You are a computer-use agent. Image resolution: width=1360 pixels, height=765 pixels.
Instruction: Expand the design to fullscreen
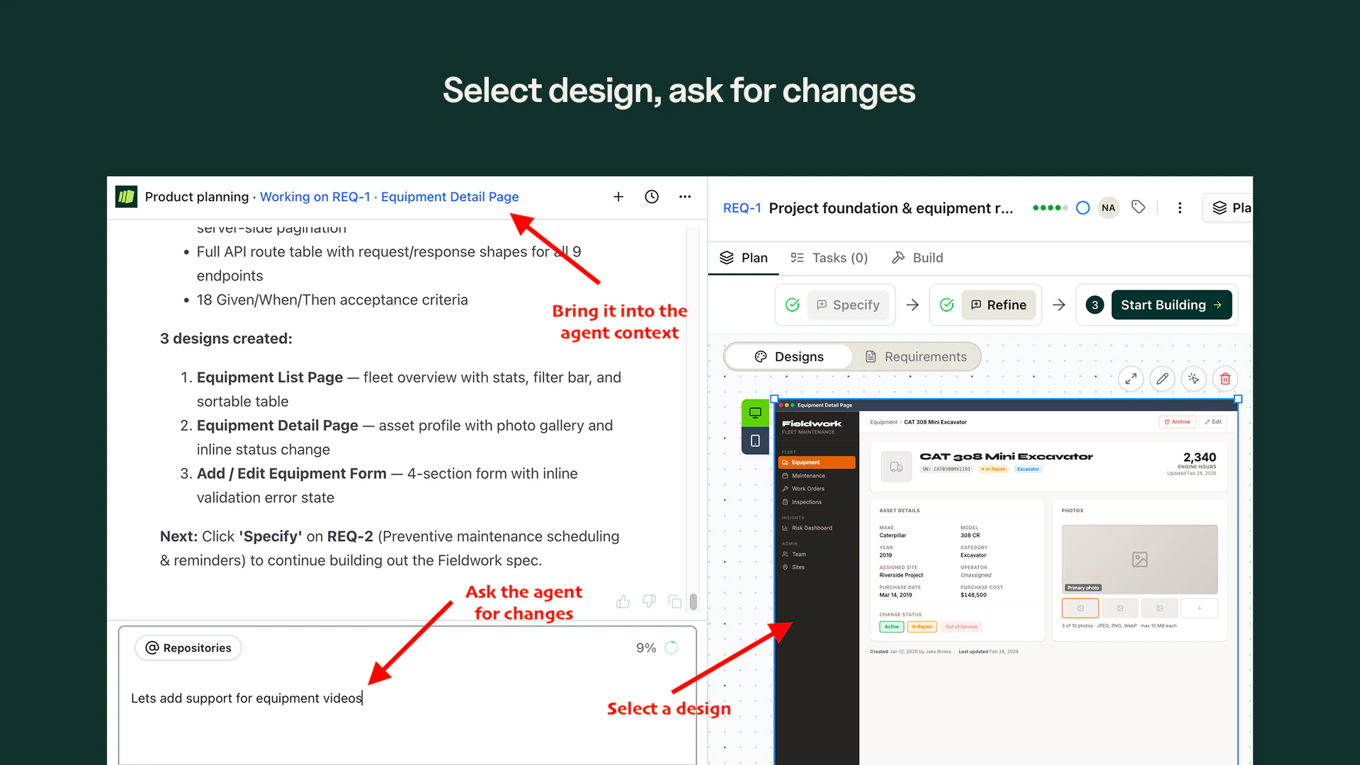click(1131, 379)
